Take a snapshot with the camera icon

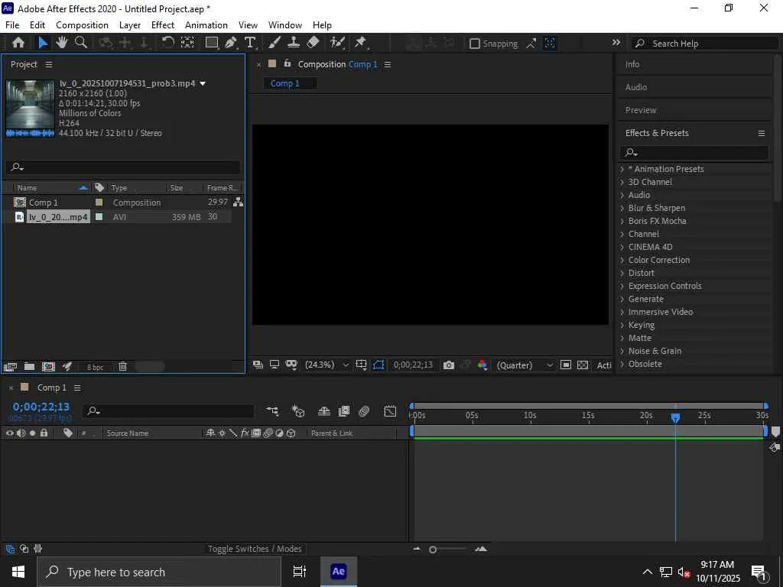coord(448,365)
